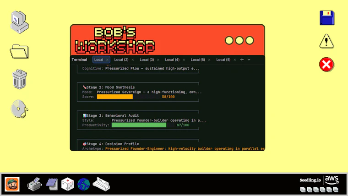Click the first yellow window circle button

point(229,41)
